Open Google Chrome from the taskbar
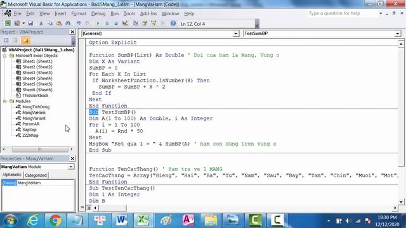Viewport: 406px width, 228px height. 55,220
